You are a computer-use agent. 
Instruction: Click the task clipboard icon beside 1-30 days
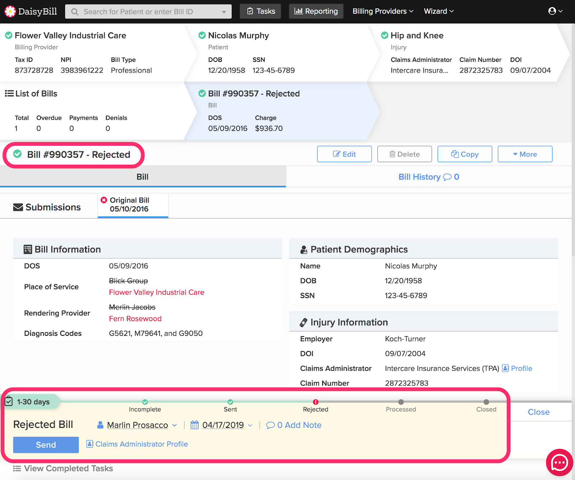(x=9, y=401)
